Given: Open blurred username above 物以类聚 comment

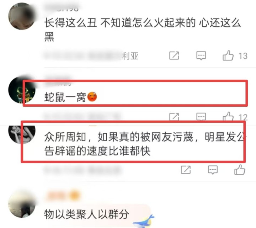Looking at the screenshot, I should [63, 195].
